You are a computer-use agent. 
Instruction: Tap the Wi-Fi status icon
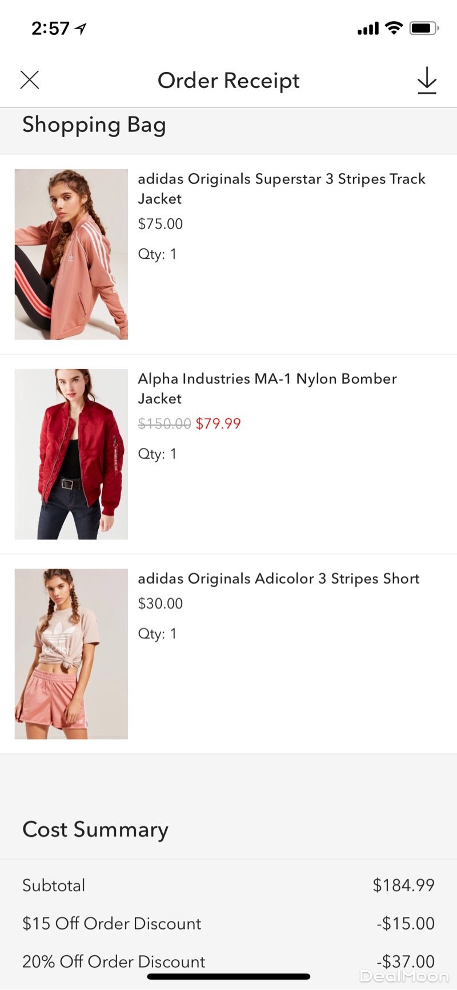(x=394, y=28)
